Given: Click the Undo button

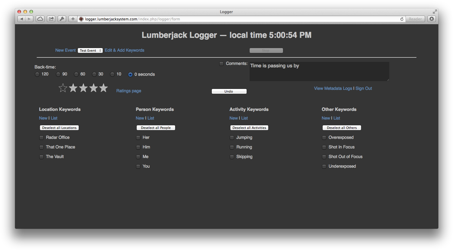Looking at the screenshot, I should (229, 91).
